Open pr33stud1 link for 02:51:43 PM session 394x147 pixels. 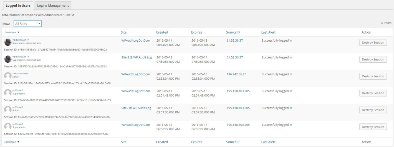pyautogui.click(x=18, y=90)
